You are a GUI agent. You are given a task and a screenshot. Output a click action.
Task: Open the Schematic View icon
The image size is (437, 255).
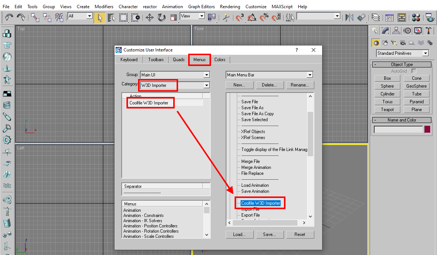(x=401, y=18)
